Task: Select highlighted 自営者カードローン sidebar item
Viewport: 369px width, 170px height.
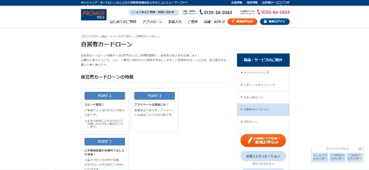Action: (263, 109)
